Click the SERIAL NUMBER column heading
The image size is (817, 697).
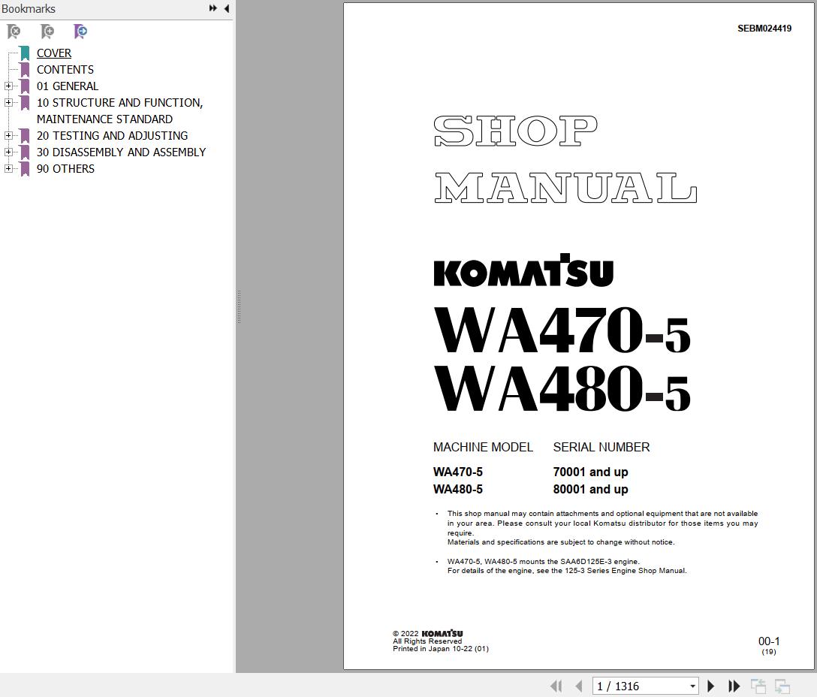(x=601, y=448)
